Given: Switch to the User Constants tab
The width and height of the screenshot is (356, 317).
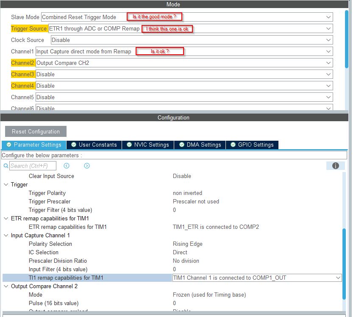Looking at the screenshot, I should pyautogui.click(x=94, y=145).
